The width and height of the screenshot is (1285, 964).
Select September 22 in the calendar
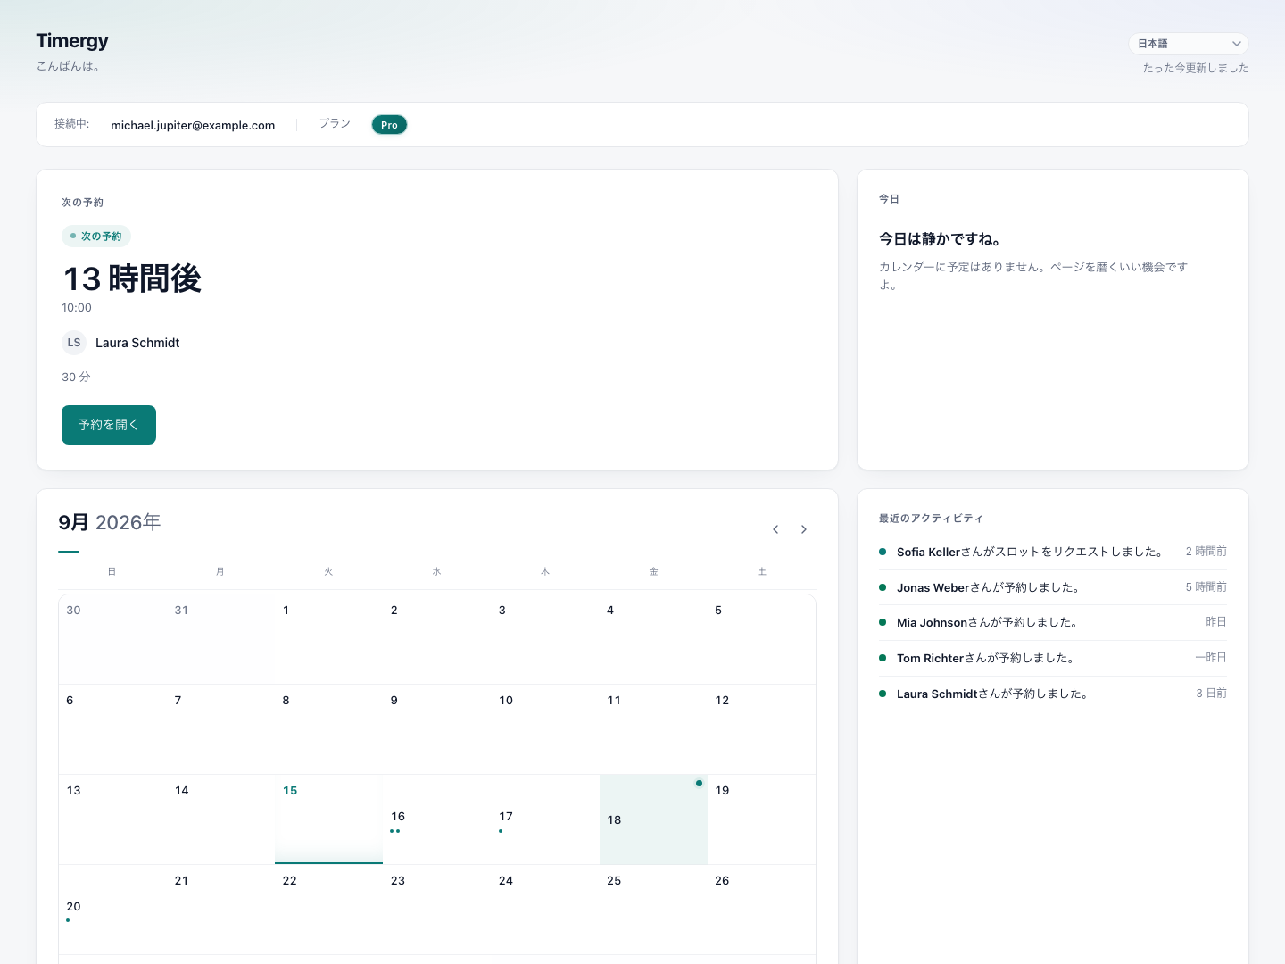(328, 910)
